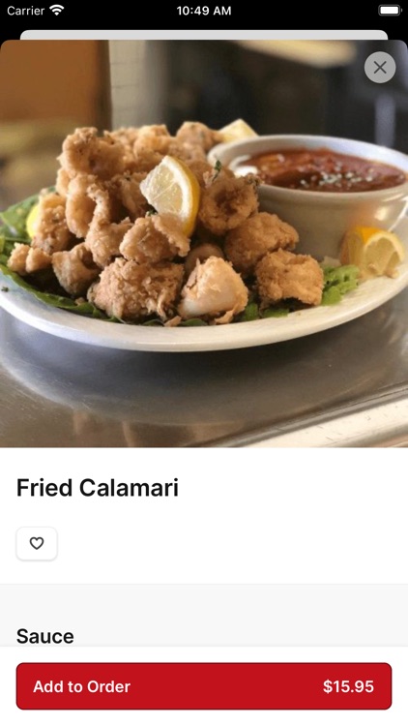Select the Fried Calamari title text
Screen dimensions: 408x726
tap(98, 488)
